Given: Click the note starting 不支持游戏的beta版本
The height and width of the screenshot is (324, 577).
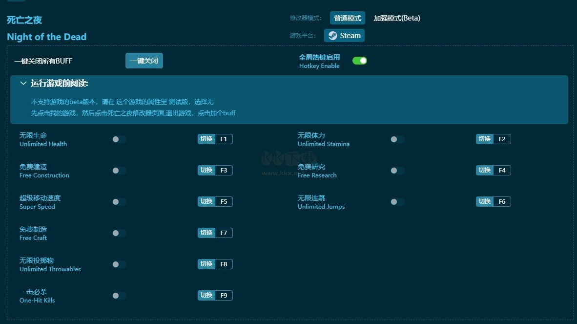Looking at the screenshot, I should [122, 102].
